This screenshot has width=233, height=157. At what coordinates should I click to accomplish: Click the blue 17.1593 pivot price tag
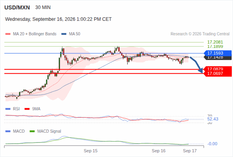coord(218,53)
